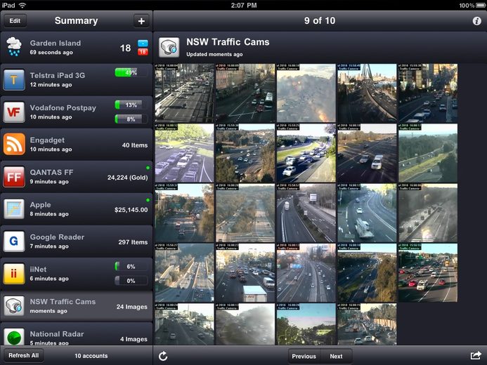Tap the Google Reader G icon

pos(14,241)
